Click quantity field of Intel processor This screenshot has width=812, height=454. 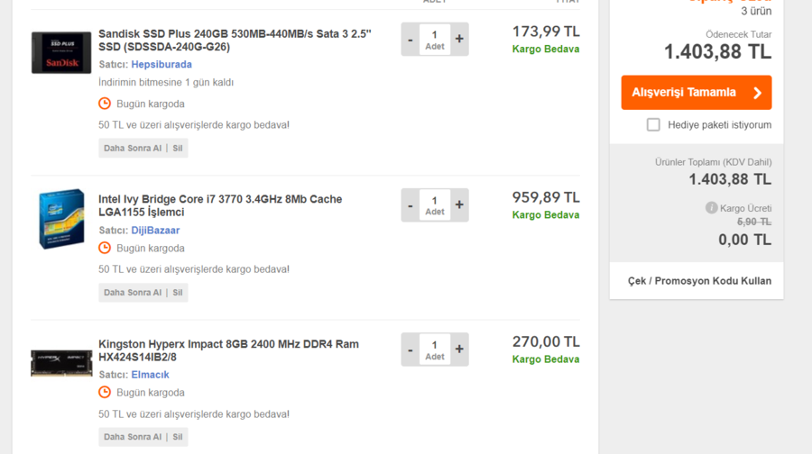pyautogui.click(x=435, y=205)
